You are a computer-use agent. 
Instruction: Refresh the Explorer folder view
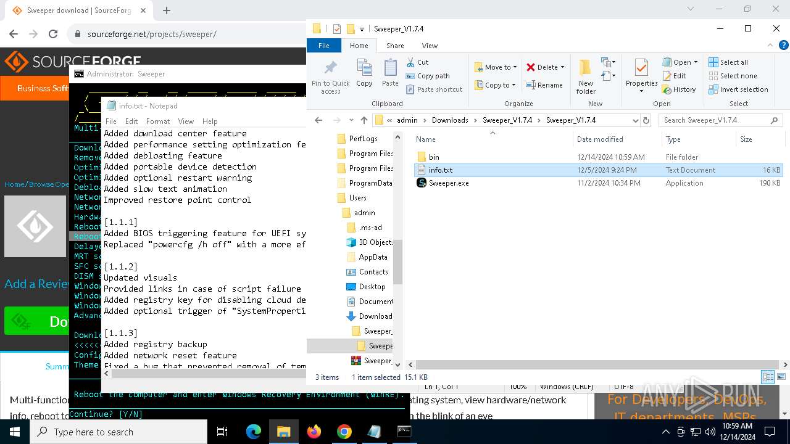tap(646, 120)
